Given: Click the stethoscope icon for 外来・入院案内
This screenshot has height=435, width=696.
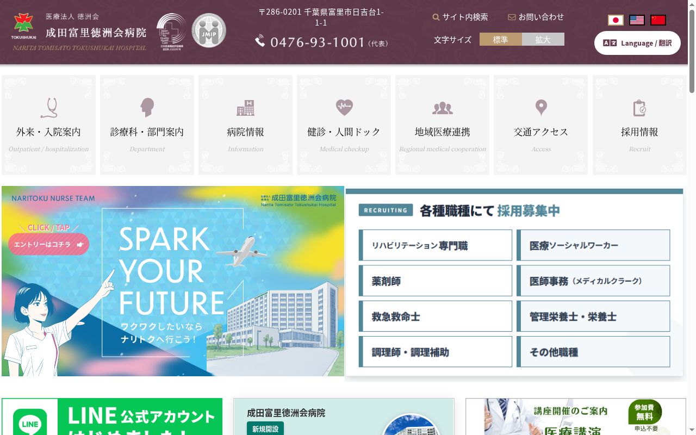Looking at the screenshot, I should 49,108.
